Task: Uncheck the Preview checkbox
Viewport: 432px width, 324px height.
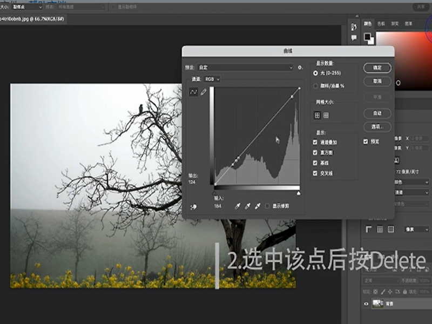Action: 366,141
